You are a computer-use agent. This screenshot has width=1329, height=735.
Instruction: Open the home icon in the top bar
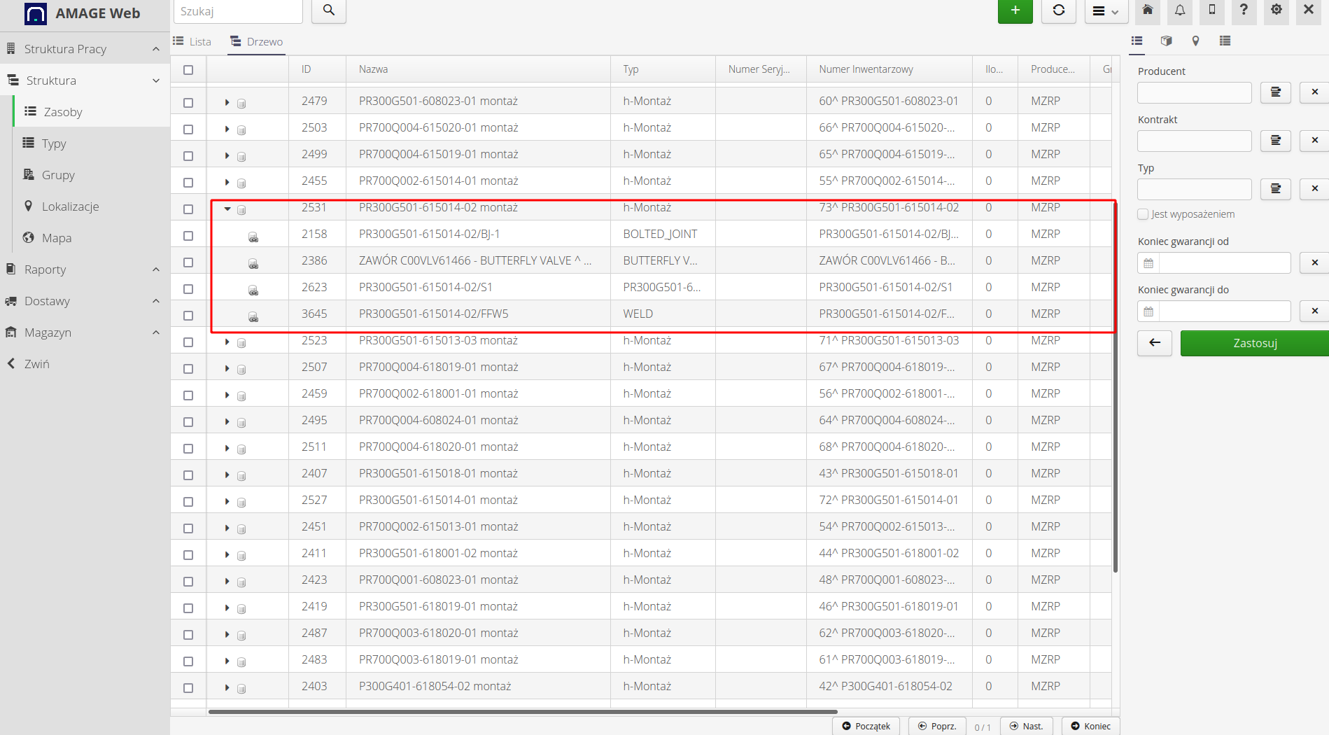point(1148,10)
